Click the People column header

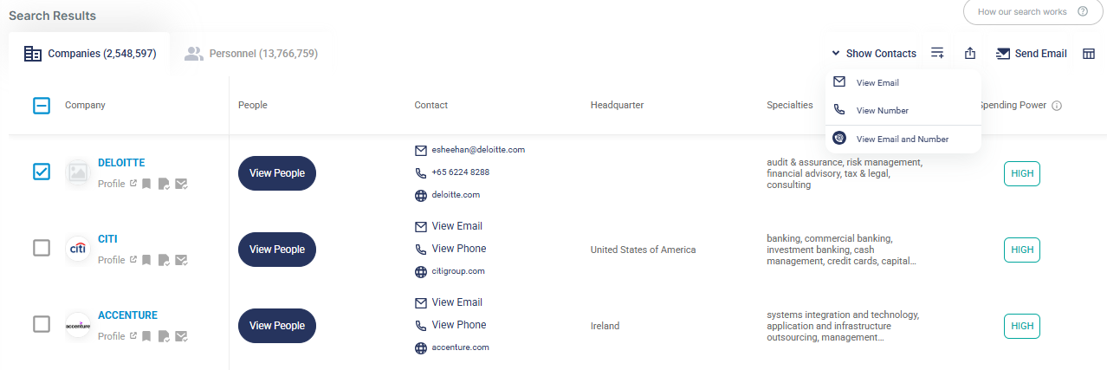coord(253,106)
